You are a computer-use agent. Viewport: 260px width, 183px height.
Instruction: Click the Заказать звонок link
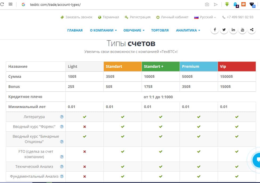[76, 17]
